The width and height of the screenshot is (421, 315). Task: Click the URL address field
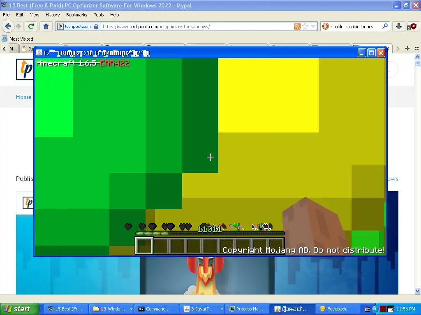197,26
